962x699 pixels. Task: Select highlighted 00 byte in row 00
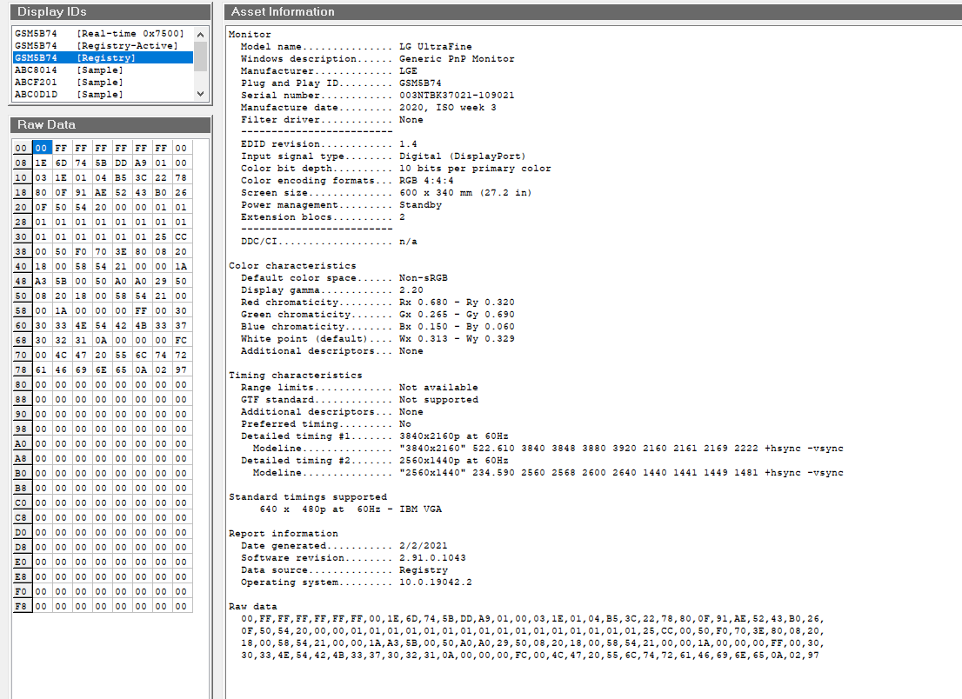point(41,148)
